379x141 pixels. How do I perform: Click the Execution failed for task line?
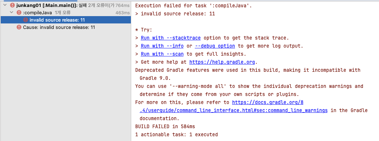click(x=193, y=5)
